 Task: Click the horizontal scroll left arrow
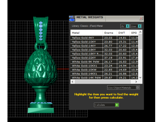73,82
